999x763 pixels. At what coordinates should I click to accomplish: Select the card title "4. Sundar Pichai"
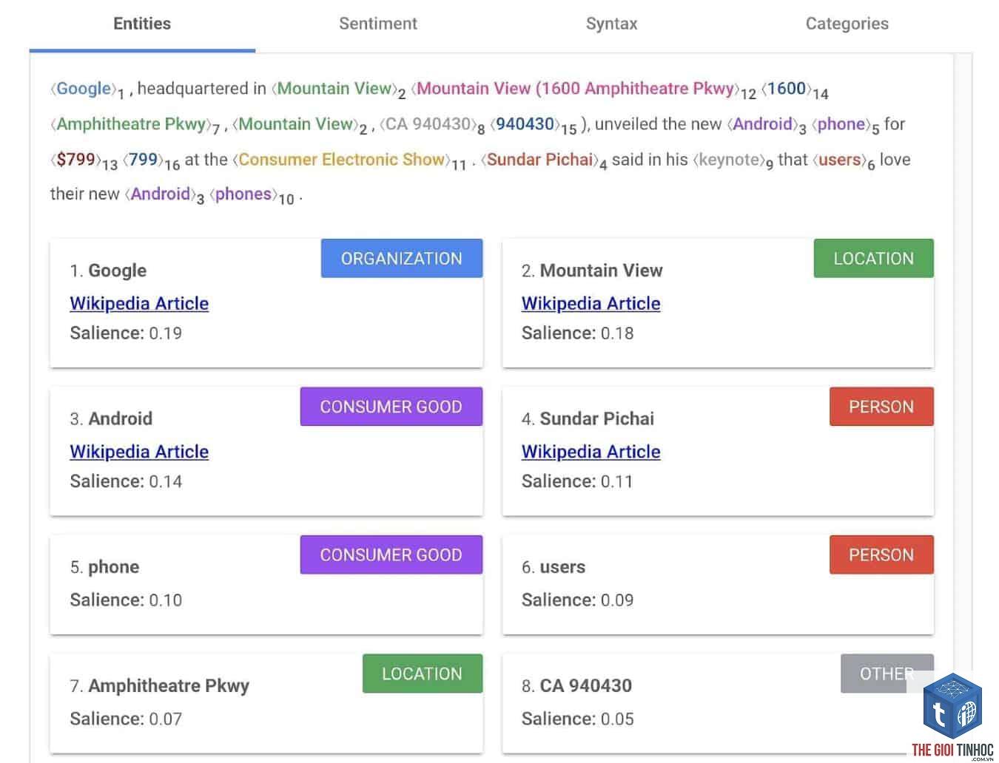pyautogui.click(x=588, y=418)
